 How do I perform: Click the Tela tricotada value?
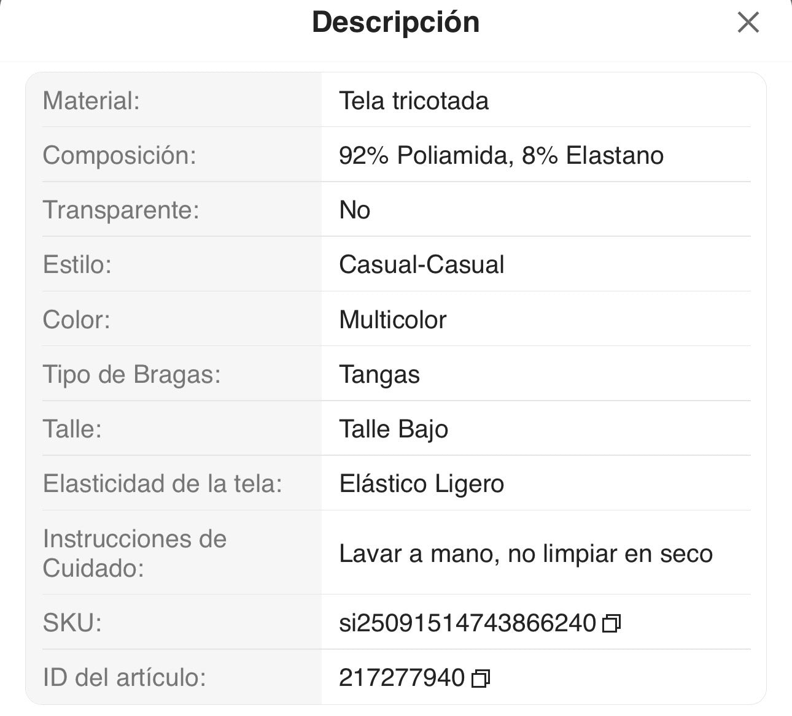coord(414,101)
